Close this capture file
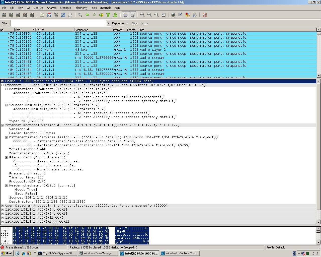This screenshot has height=257, width=321. pyautogui.click(x=56, y=15)
